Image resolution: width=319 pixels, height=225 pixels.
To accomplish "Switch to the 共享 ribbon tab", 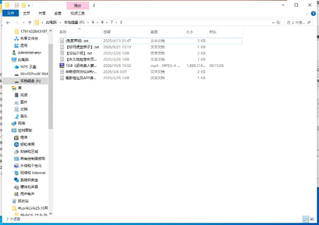I will [x=42, y=13].
